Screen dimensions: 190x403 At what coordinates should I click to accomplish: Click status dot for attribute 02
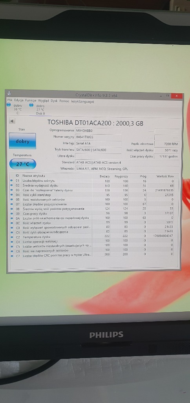tap(11, 185)
